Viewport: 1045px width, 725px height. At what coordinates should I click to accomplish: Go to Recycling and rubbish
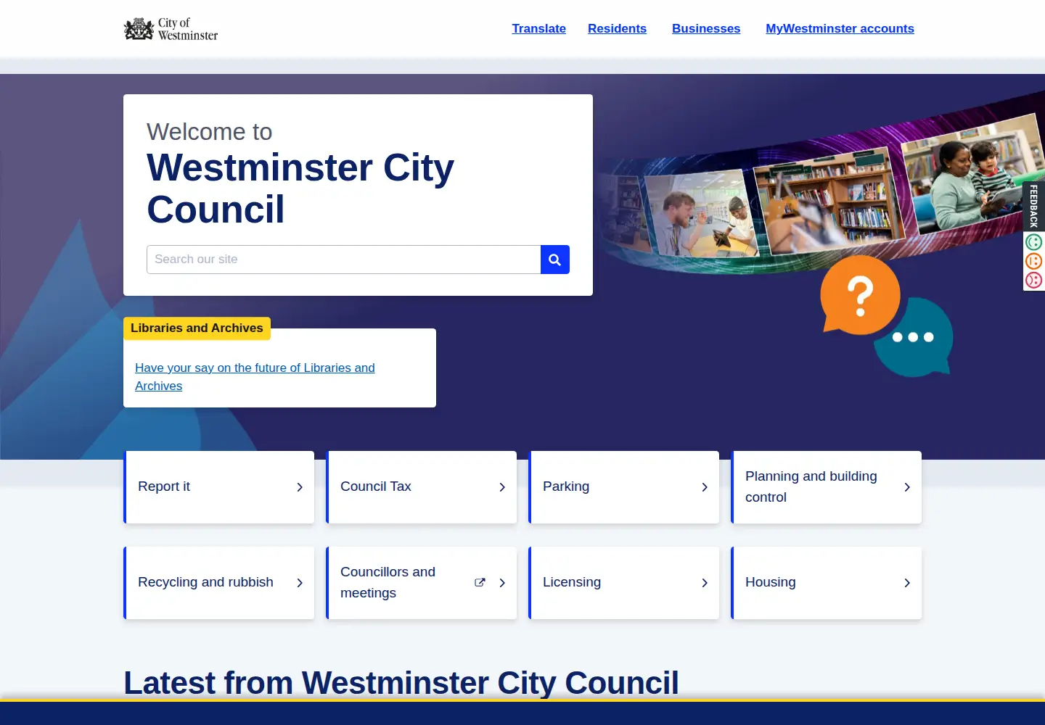[x=219, y=583]
